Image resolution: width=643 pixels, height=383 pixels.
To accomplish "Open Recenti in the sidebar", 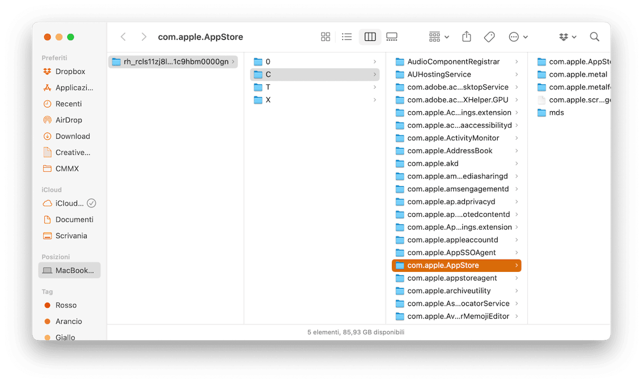I will (69, 104).
